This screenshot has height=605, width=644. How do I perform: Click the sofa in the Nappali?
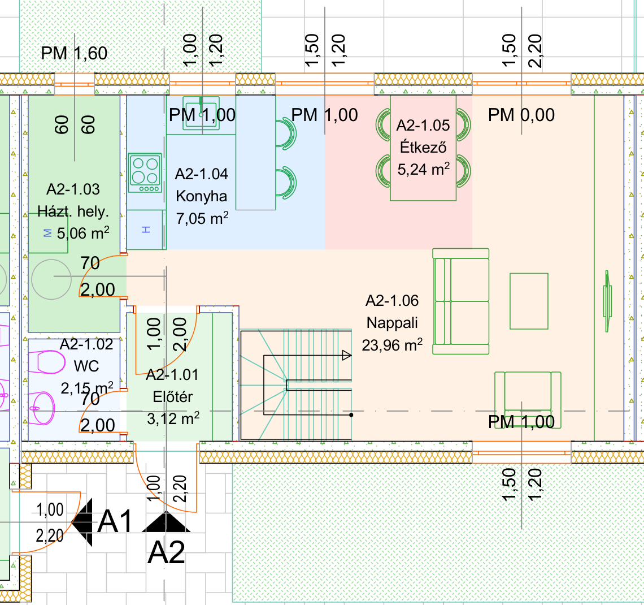[461, 301]
